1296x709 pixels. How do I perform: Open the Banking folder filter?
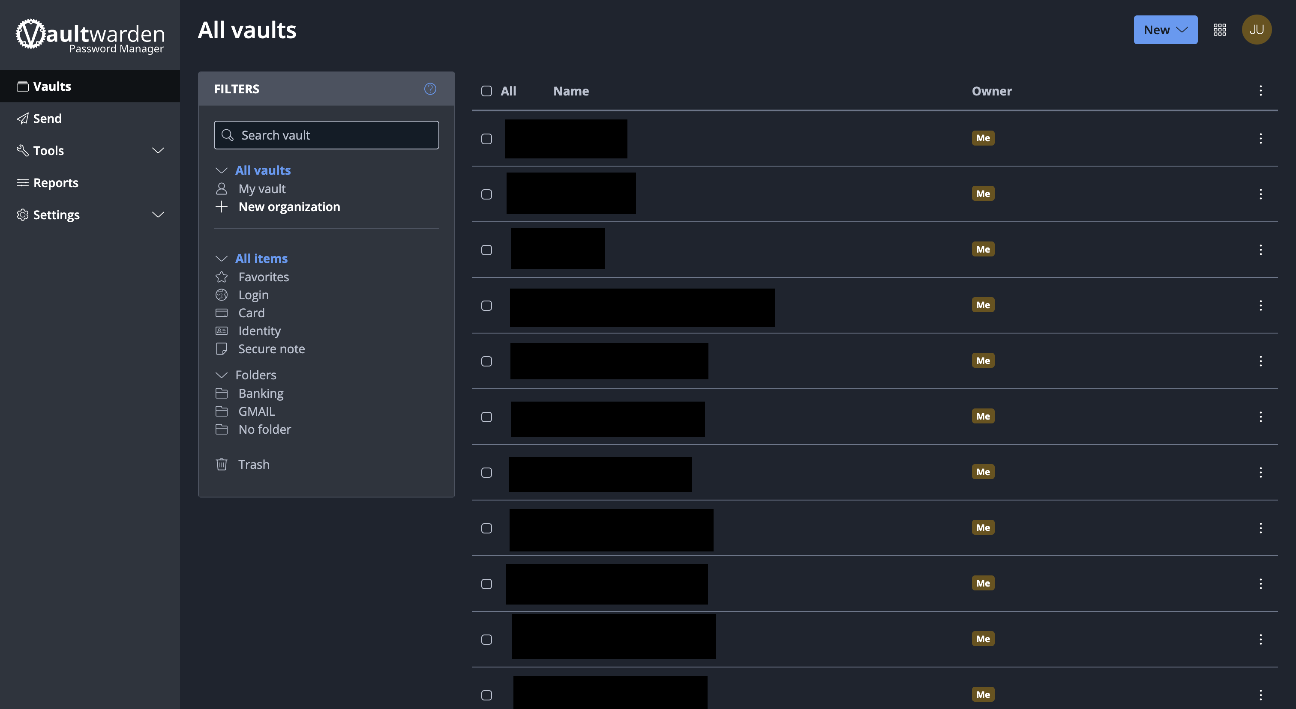(261, 393)
